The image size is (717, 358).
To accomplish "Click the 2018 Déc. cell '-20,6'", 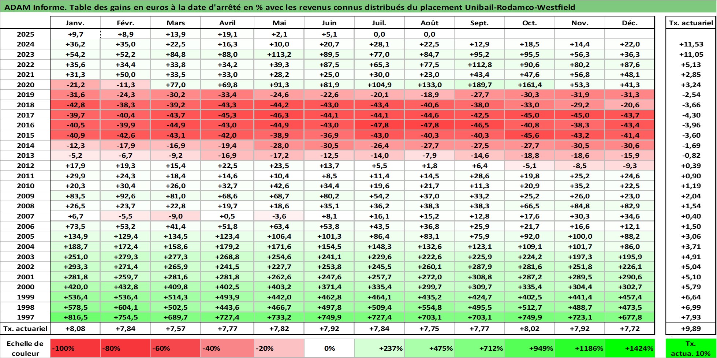I will tap(630, 105).
